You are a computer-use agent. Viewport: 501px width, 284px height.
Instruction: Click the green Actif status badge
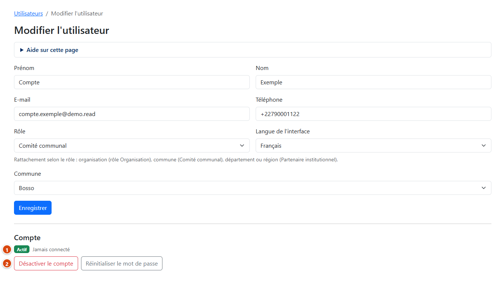pos(22,249)
